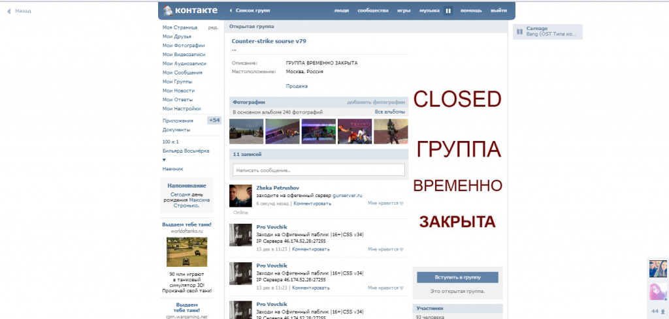Open Zheka Petrushov's avatar picture
The height and width of the screenshot is (319, 669).
pos(240,195)
